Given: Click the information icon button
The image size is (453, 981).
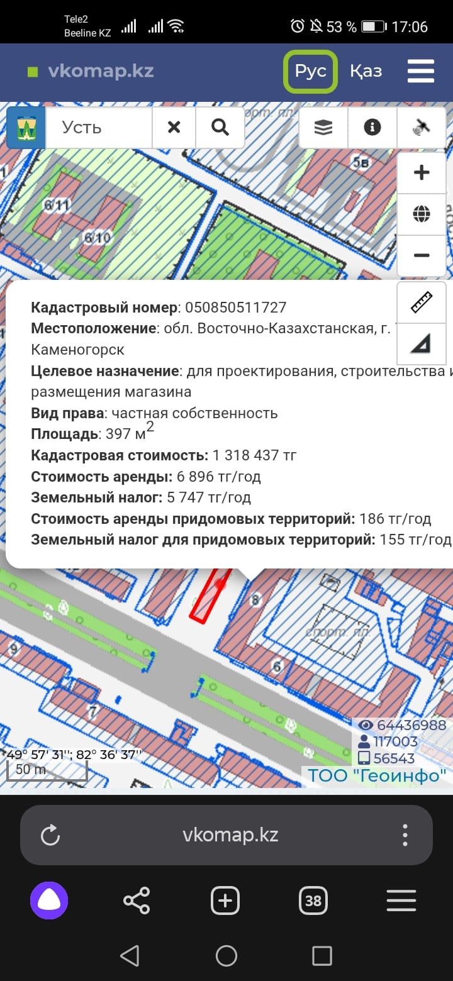Looking at the screenshot, I should point(372,128).
